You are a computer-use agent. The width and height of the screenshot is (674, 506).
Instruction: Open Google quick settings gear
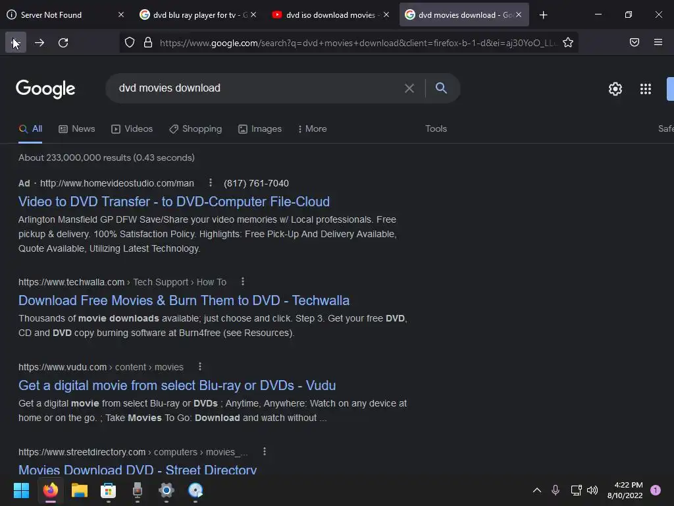[615, 89]
